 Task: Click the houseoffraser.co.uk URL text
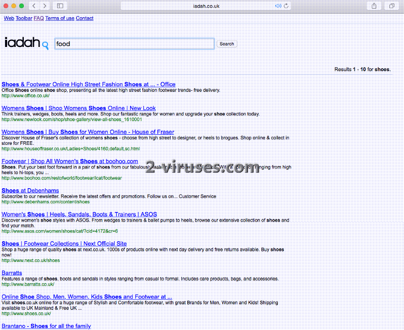coord(71,149)
